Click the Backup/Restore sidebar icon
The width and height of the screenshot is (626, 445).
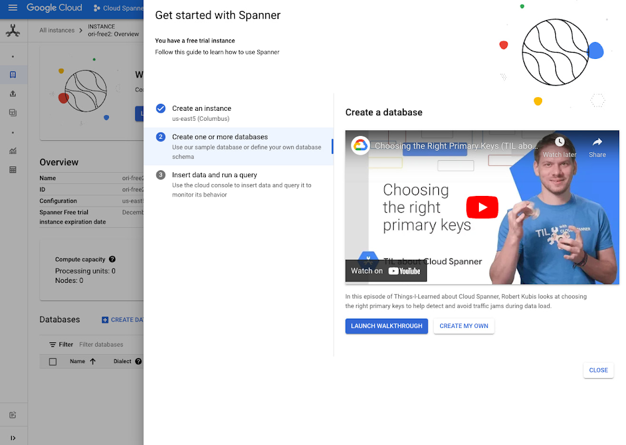pyautogui.click(x=14, y=113)
